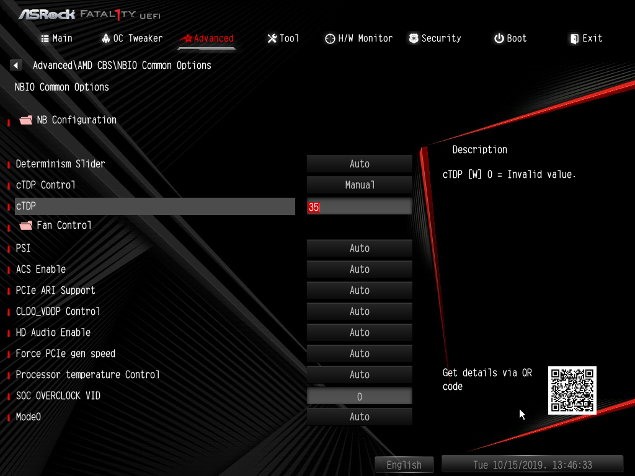The width and height of the screenshot is (635, 476).
Task: Click the back arrow icon beside breadcrumb
Action: click(16, 65)
